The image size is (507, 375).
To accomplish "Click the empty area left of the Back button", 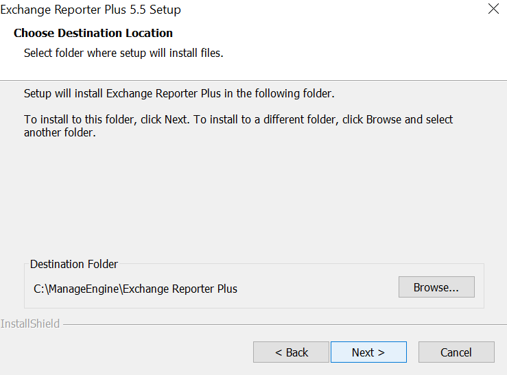I will click(x=123, y=352).
